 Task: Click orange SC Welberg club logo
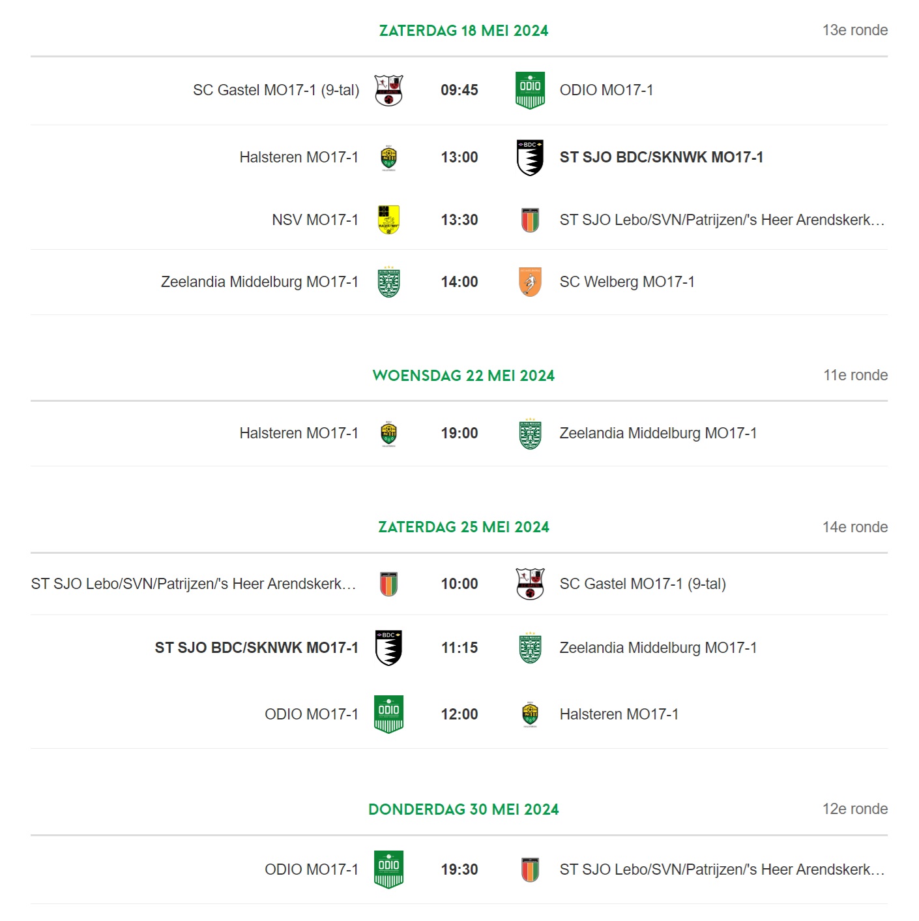(530, 282)
